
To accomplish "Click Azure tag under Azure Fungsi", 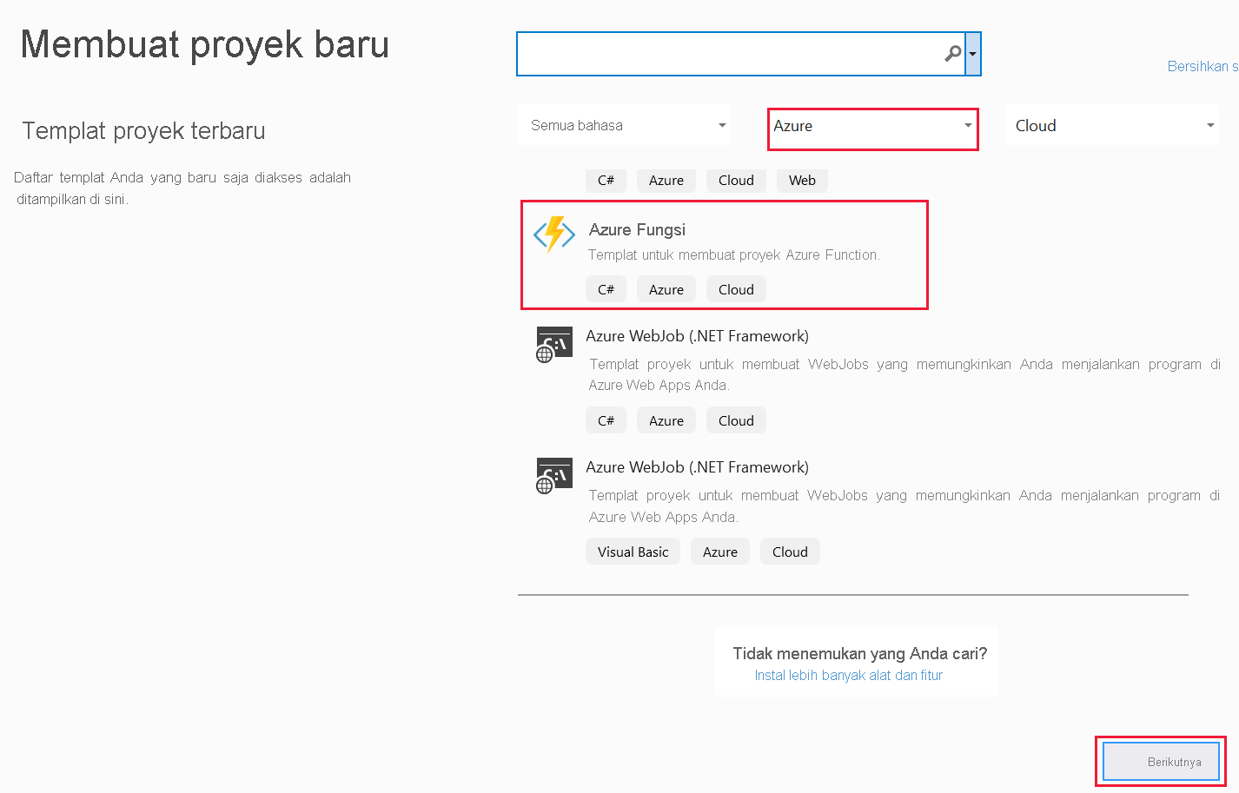I will pos(666,289).
